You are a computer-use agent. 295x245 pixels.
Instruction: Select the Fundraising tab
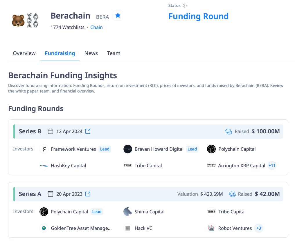coord(60,53)
